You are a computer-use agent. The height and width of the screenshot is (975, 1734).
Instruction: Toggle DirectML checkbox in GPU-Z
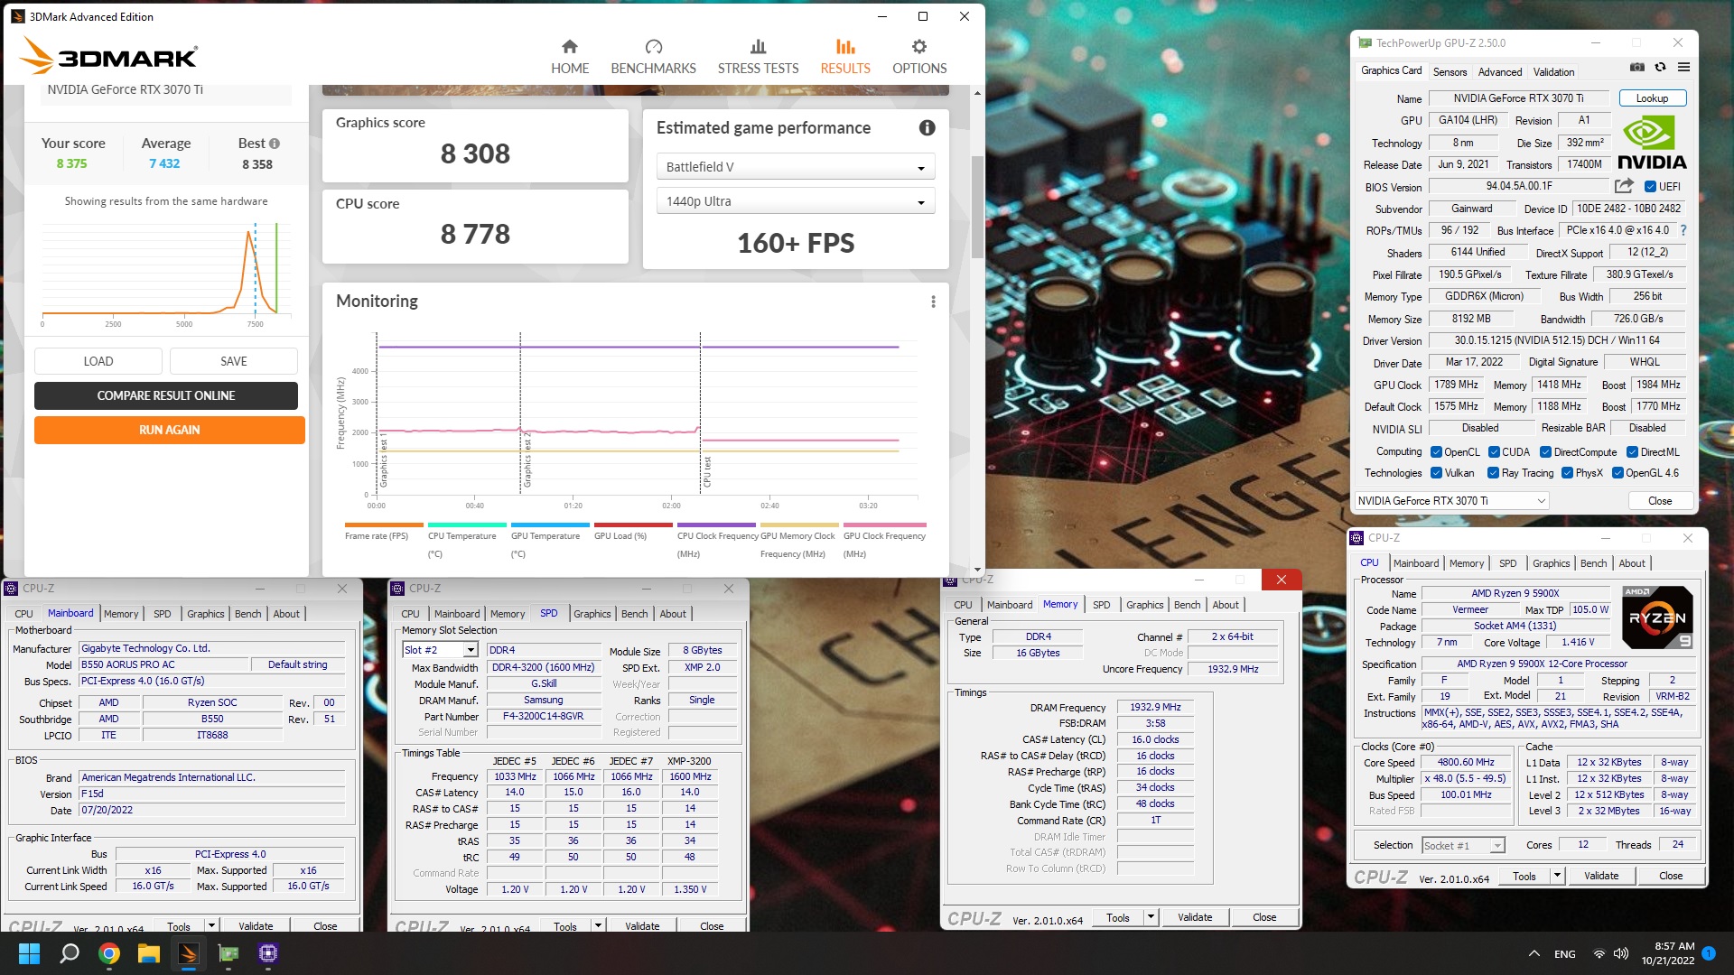(x=1632, y=452)
